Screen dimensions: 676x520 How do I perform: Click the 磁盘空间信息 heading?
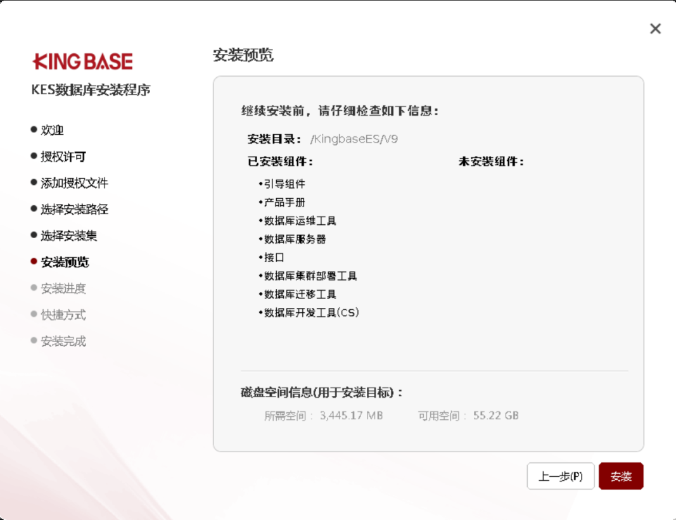322,392
